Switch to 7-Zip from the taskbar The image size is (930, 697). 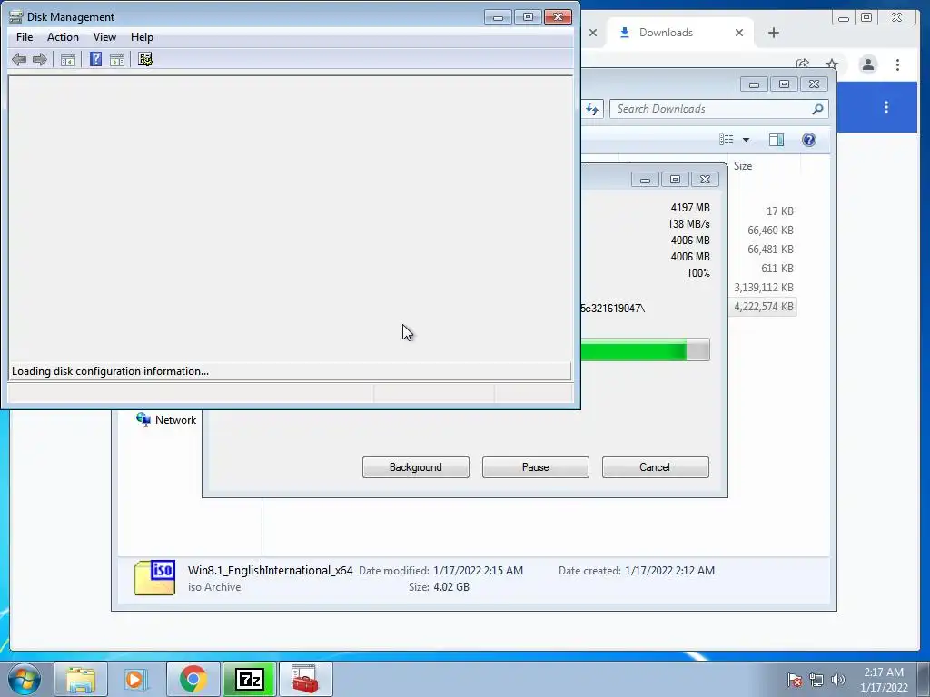249,679
